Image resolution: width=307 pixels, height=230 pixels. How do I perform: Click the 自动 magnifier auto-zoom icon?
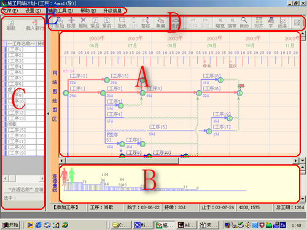pos(244,23)
